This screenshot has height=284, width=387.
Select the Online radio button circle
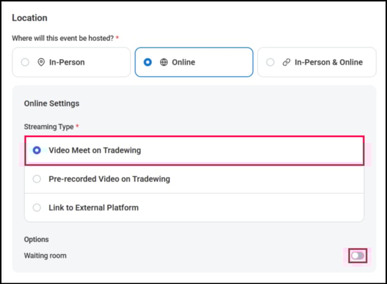click(148, 62)
